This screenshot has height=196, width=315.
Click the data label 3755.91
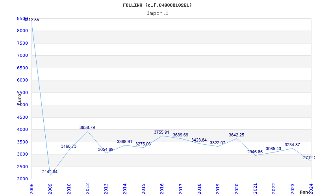point(161,132)
